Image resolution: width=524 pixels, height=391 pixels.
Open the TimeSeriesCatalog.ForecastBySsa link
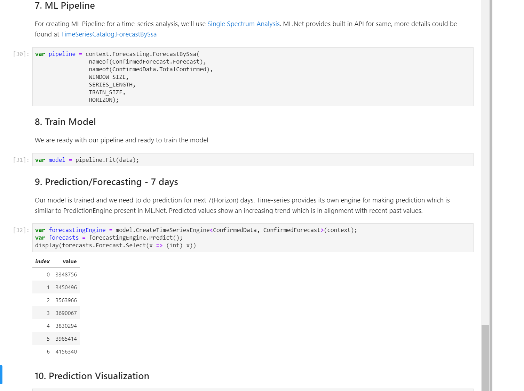tap(108, 34)
